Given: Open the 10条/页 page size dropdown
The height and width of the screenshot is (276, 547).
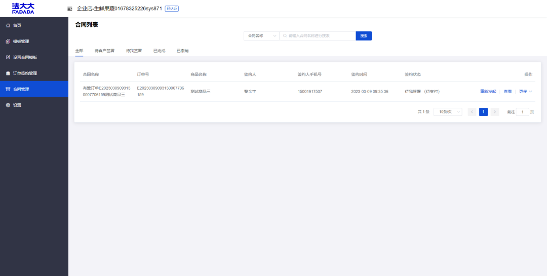Looking at the screenshot, I should pos(448,112).
